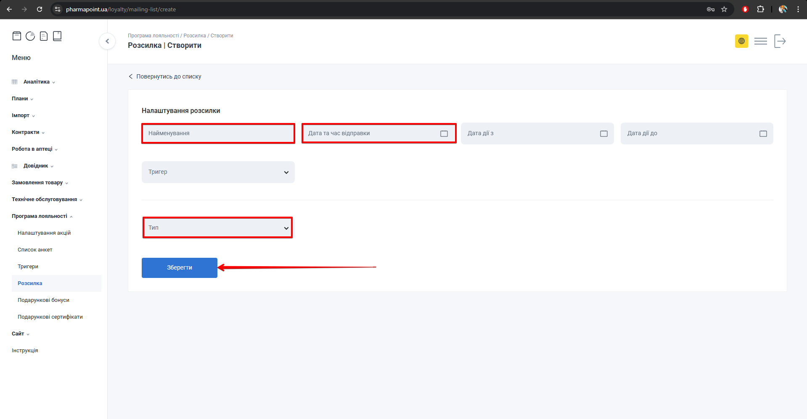
Task: Collapse the sidebar with the chevron button
Action: (x=107, y=41)
